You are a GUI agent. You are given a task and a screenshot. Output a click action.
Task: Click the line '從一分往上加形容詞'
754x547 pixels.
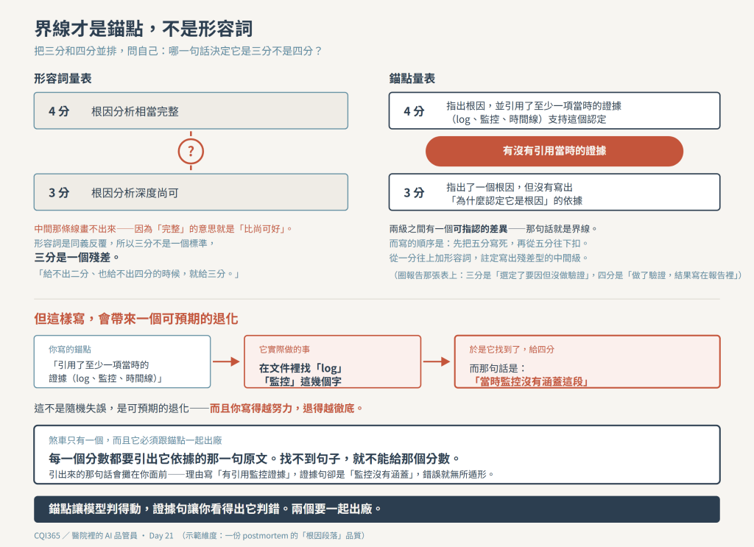(489, 258)
